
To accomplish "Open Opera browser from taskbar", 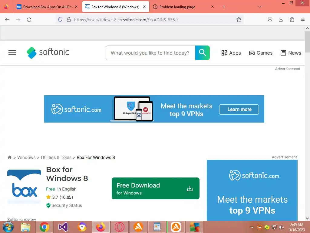I will (x=119, y=227).
